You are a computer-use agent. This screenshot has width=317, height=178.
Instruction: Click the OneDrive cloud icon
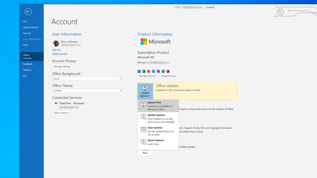tap(56, 103)
